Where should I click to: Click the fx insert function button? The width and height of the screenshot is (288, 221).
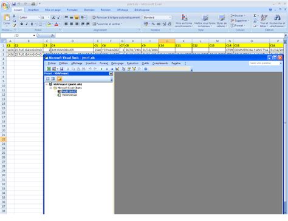click(x=52, y=36)
